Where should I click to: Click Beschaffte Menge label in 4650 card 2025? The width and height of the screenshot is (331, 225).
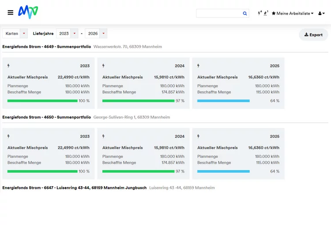[x=214, y=162]
